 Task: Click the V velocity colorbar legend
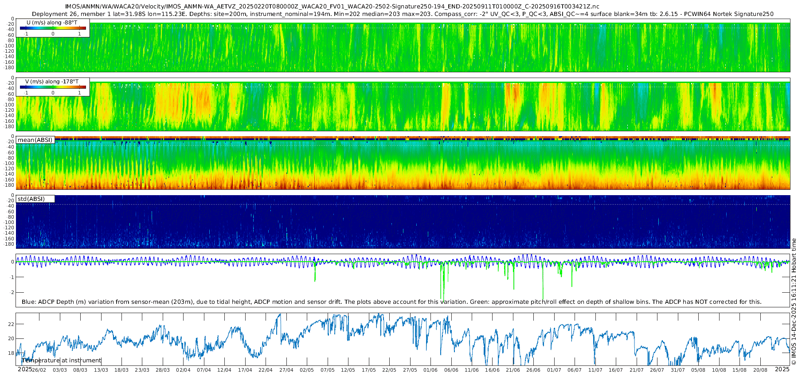(53, 87)
